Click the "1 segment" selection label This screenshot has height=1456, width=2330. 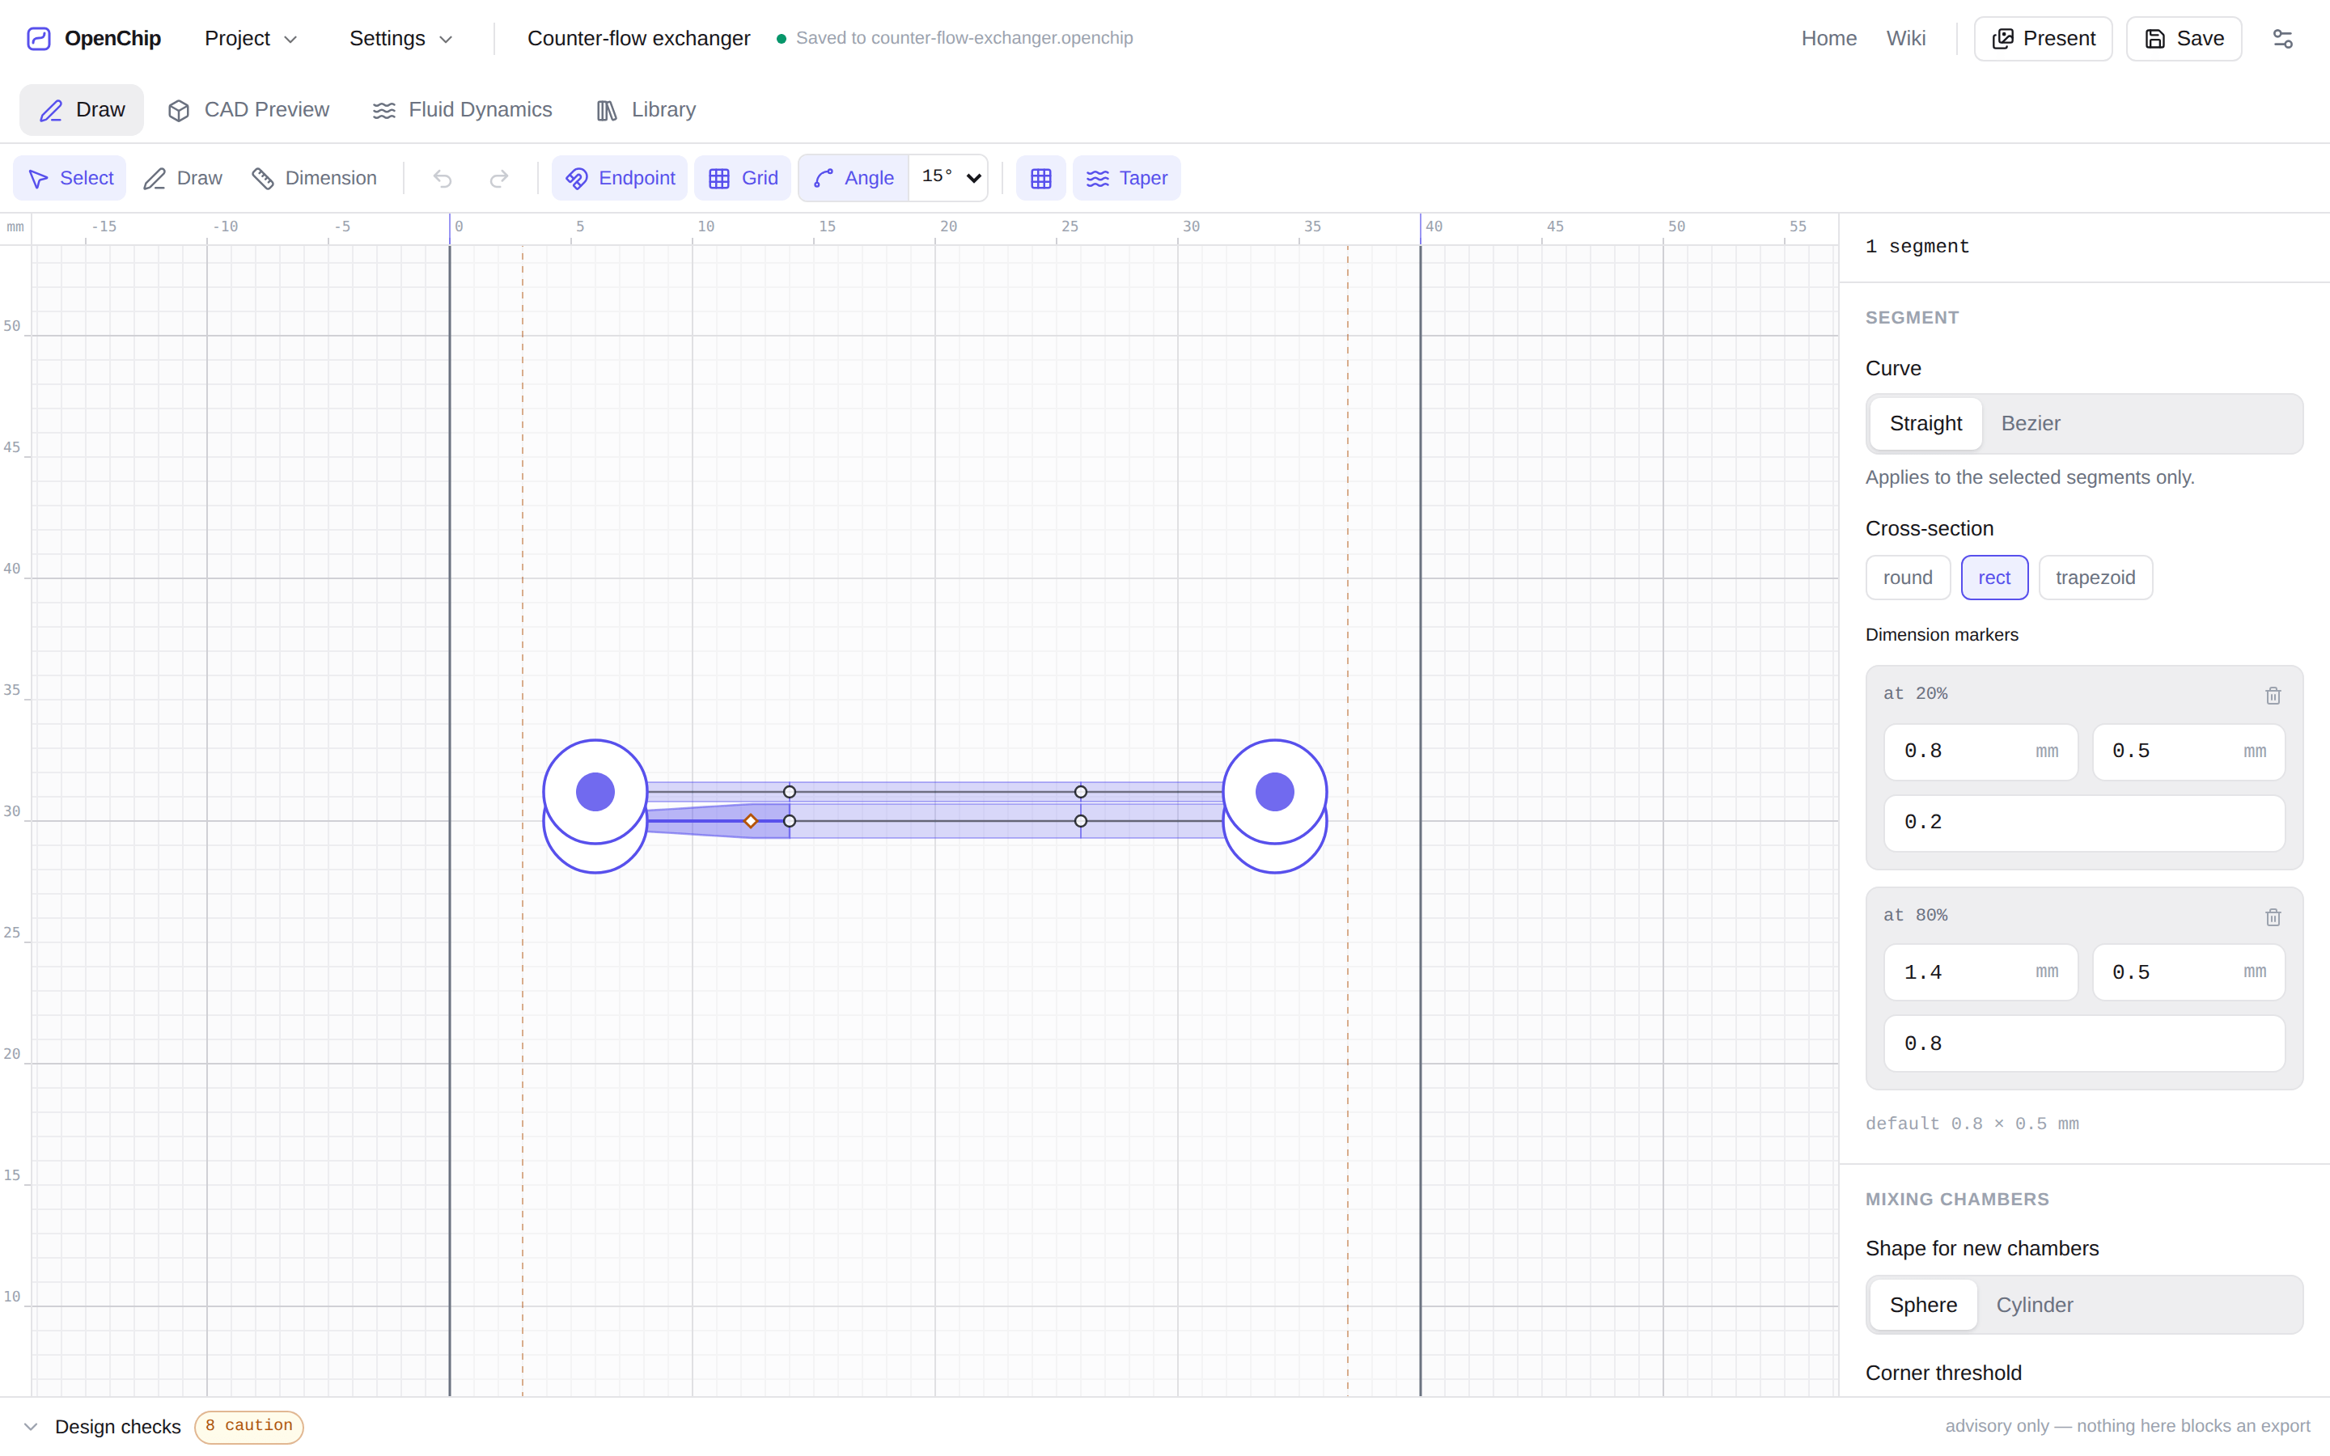coord(1918,248)
